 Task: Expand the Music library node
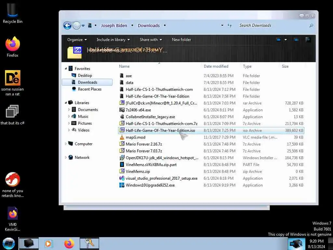[69, 117]
